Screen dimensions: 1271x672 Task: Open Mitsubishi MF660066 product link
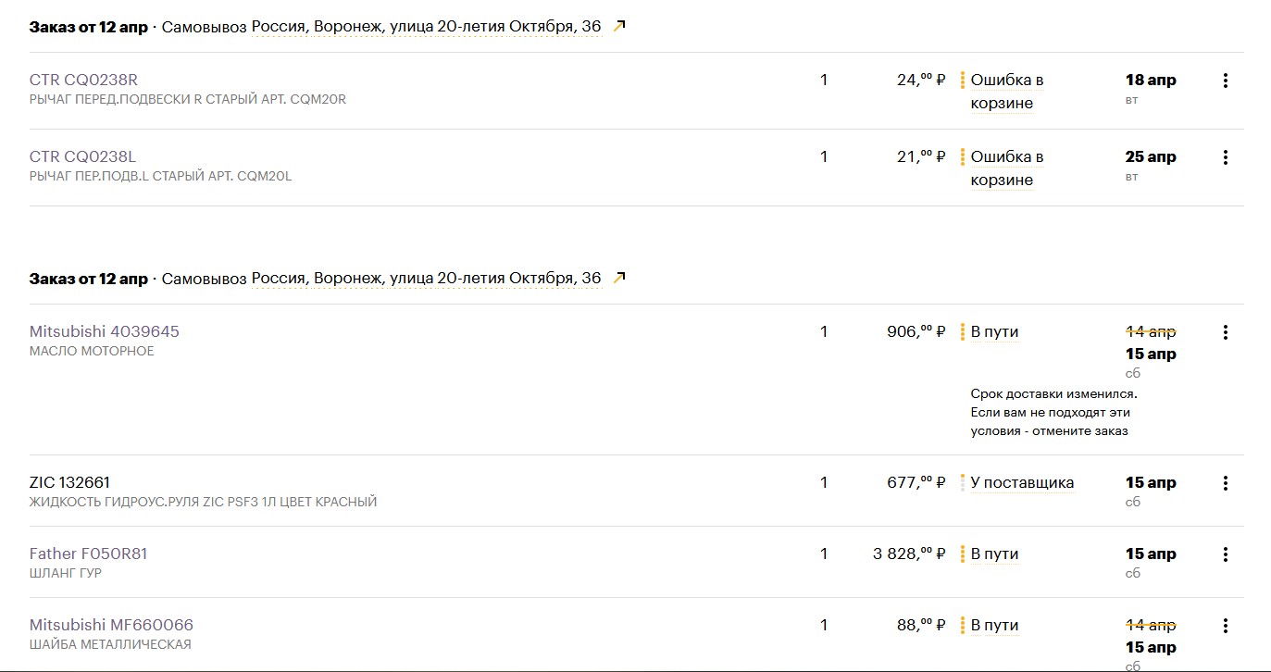tap(111, 625)
